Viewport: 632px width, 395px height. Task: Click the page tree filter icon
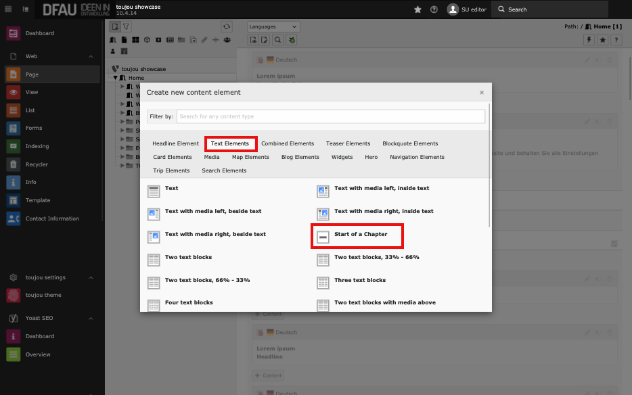point(127,26)
